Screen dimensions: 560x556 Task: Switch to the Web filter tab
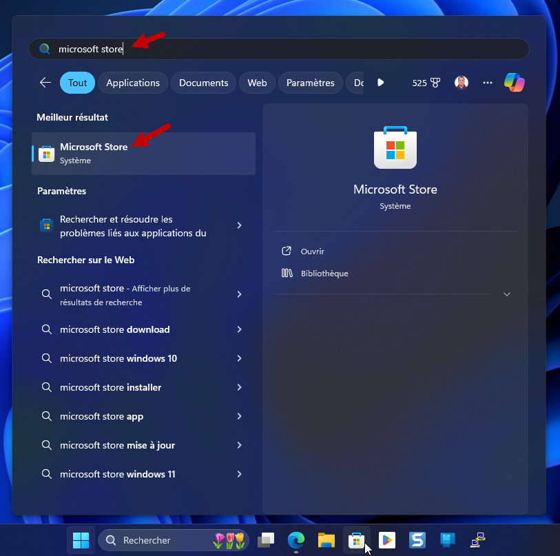[x=257, y=83]
